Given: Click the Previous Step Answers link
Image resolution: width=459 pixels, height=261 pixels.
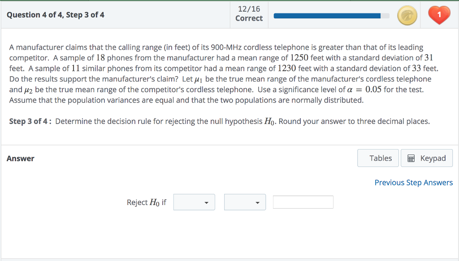Looking at the screenshot, I should (x=413, y=183).
